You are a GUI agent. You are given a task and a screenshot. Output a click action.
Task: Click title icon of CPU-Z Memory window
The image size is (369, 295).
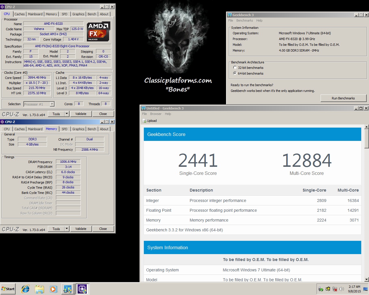coord(3,122)
